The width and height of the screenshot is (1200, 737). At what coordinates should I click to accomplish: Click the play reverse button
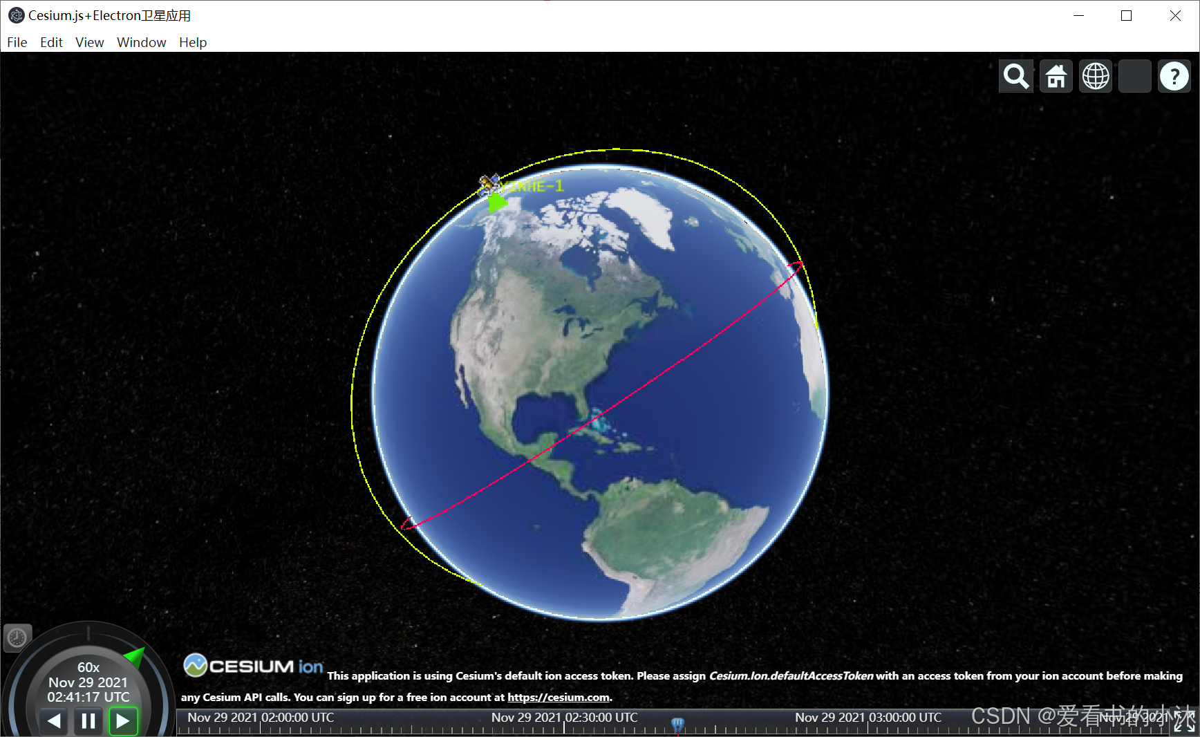[54, 721]
